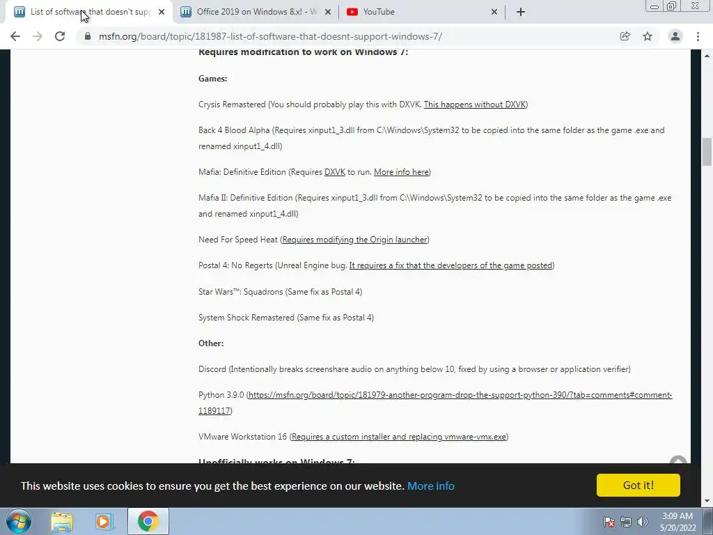Click the page vertical scrollbar thumb

[x=707, y=152]
